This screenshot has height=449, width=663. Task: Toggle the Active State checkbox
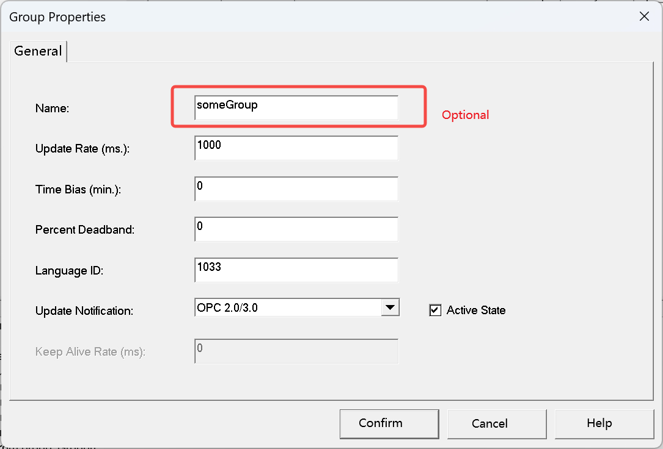tap(436, 311)
